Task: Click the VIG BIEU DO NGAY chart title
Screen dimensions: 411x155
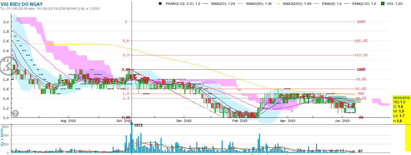Action: click(x=22, y=4)
